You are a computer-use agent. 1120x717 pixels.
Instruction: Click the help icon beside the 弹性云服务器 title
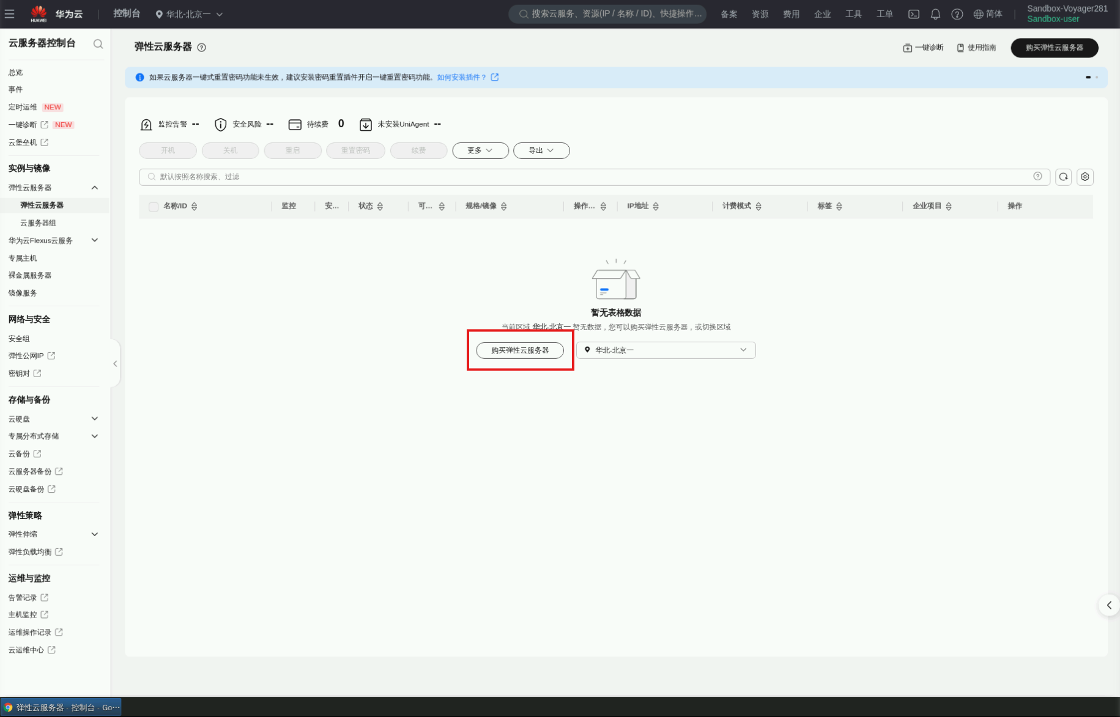(x=202, y=48)
